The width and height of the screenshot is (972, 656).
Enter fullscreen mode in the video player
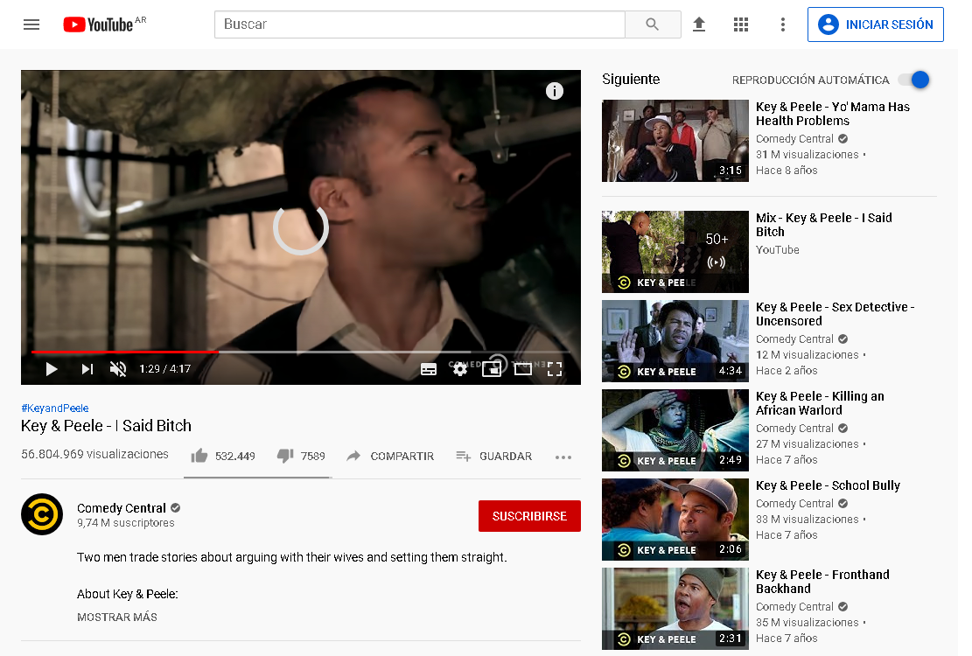pyautogui.click(x=555, y=369)
